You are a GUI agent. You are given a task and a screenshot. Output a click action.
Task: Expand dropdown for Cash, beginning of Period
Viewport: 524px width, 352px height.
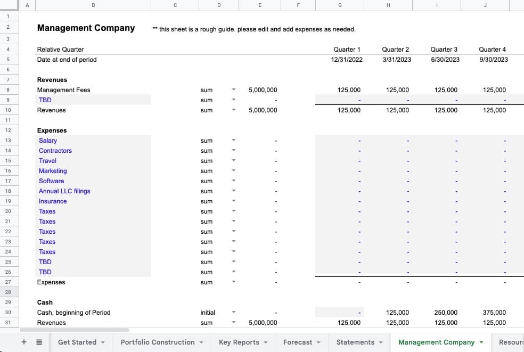click(233, 313)
